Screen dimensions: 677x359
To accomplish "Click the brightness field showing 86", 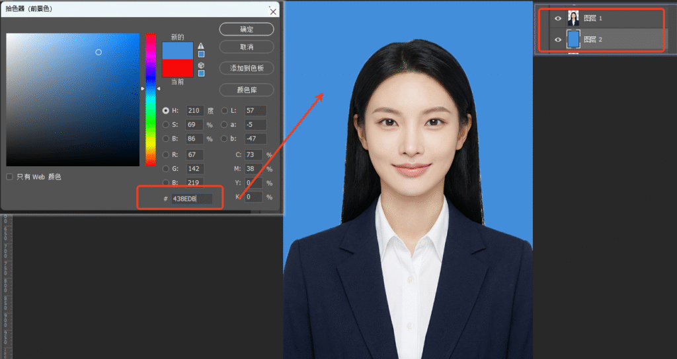I will tap(195, 139).
